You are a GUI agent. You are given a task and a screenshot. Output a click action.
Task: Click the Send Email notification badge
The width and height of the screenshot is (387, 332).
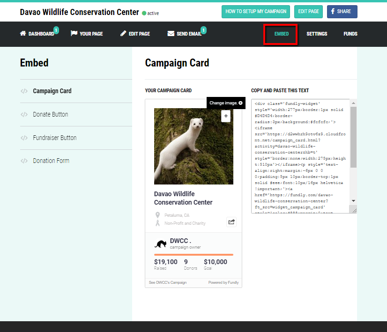[204, 30]
